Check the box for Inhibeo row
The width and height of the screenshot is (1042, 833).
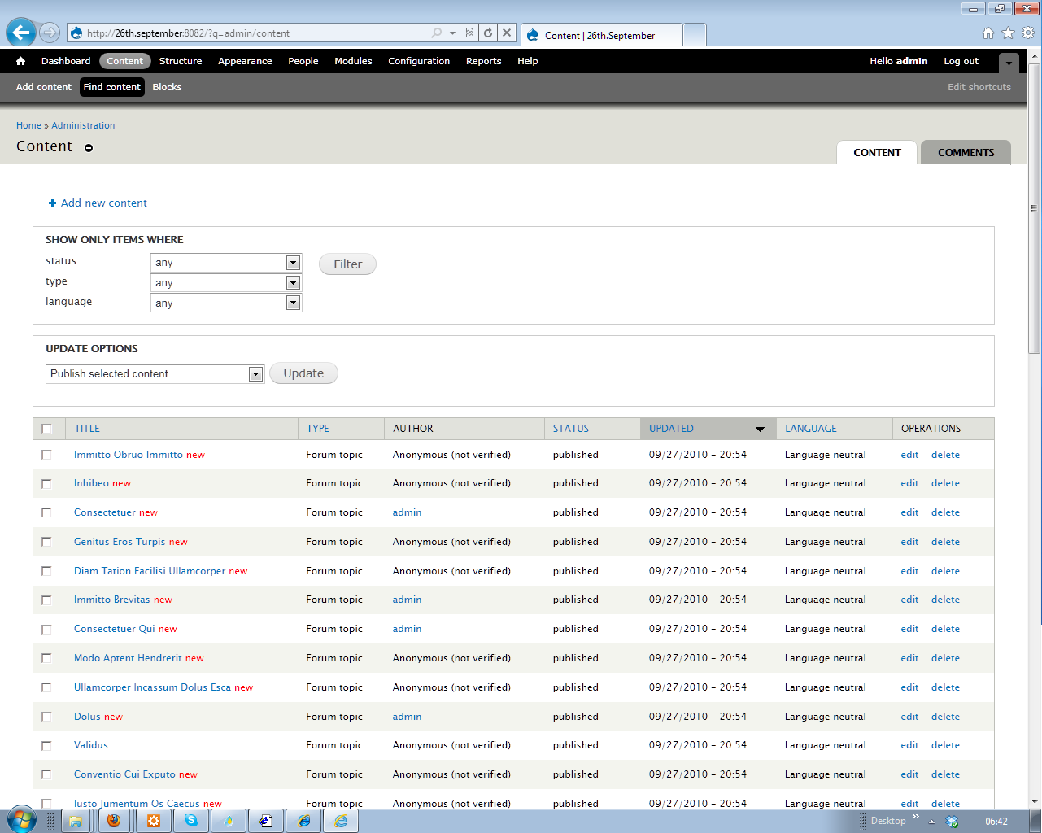pyautogui.click(x=46, y=484)
